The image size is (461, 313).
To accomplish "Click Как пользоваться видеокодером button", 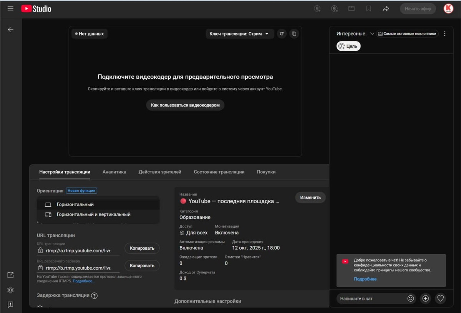I will [185, 105].
